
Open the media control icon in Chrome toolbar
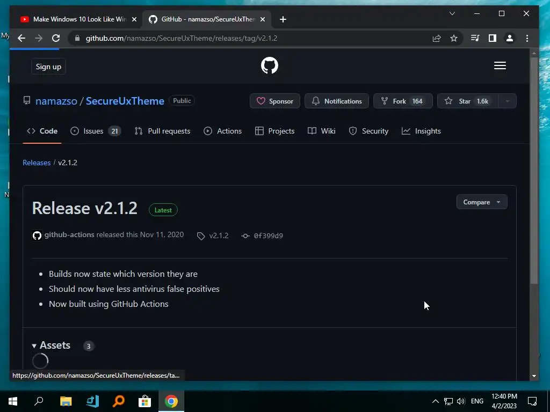coord(475,38)
